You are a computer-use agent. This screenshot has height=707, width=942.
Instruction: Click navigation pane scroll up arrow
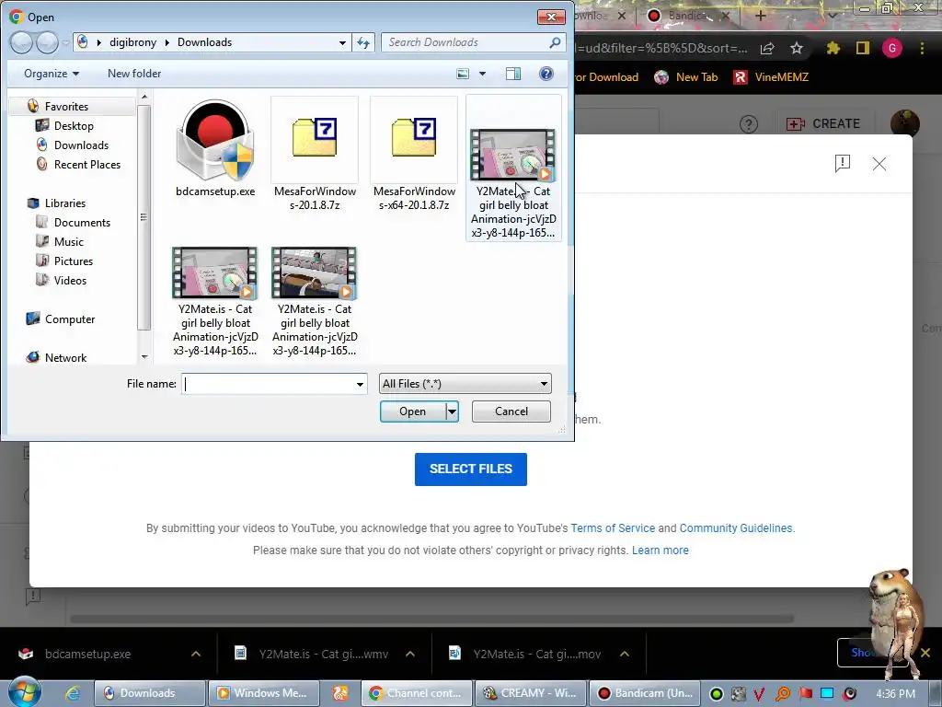144,96
